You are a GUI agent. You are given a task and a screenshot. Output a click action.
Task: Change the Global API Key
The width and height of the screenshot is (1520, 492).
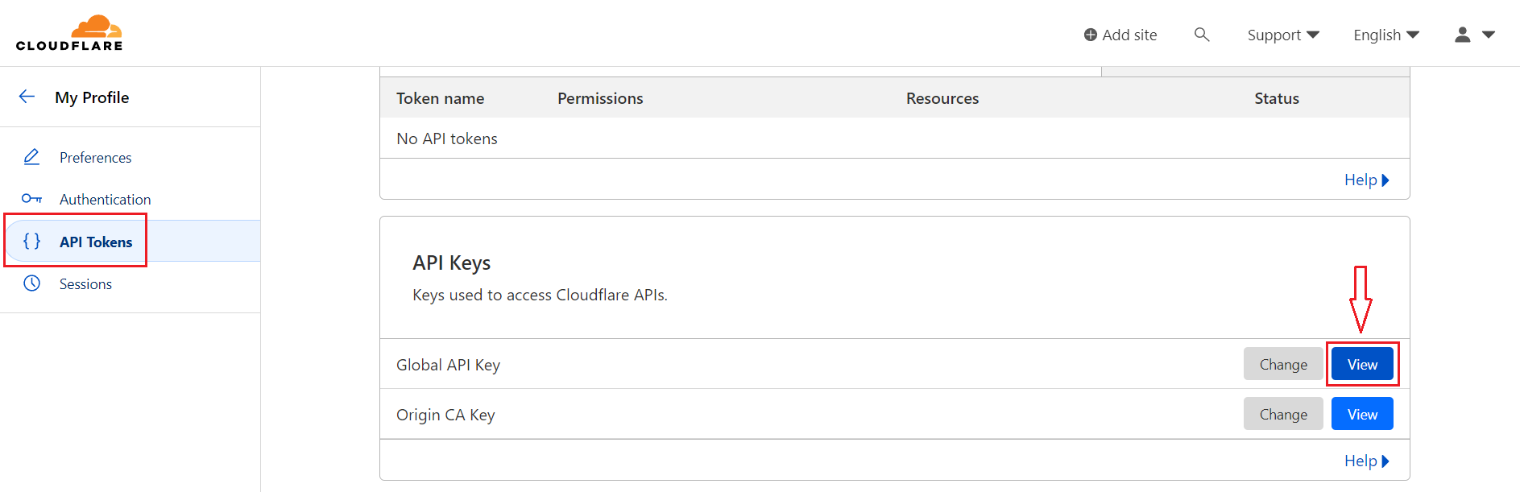pyautogui.click(x=1283, y=364)
